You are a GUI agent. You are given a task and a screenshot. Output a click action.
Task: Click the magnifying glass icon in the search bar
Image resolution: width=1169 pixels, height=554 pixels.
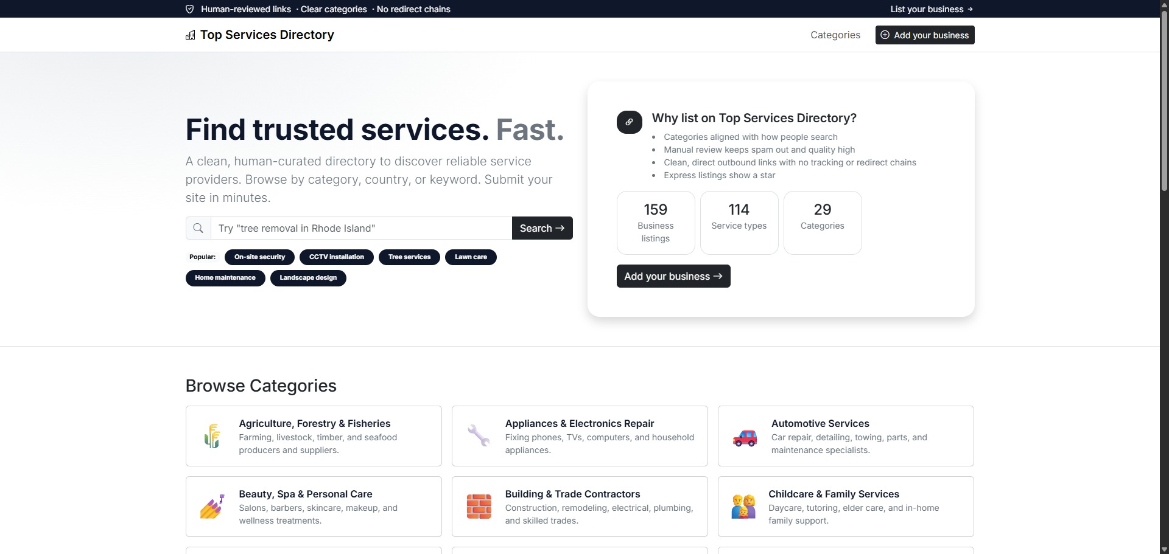(x=198, y=228)
